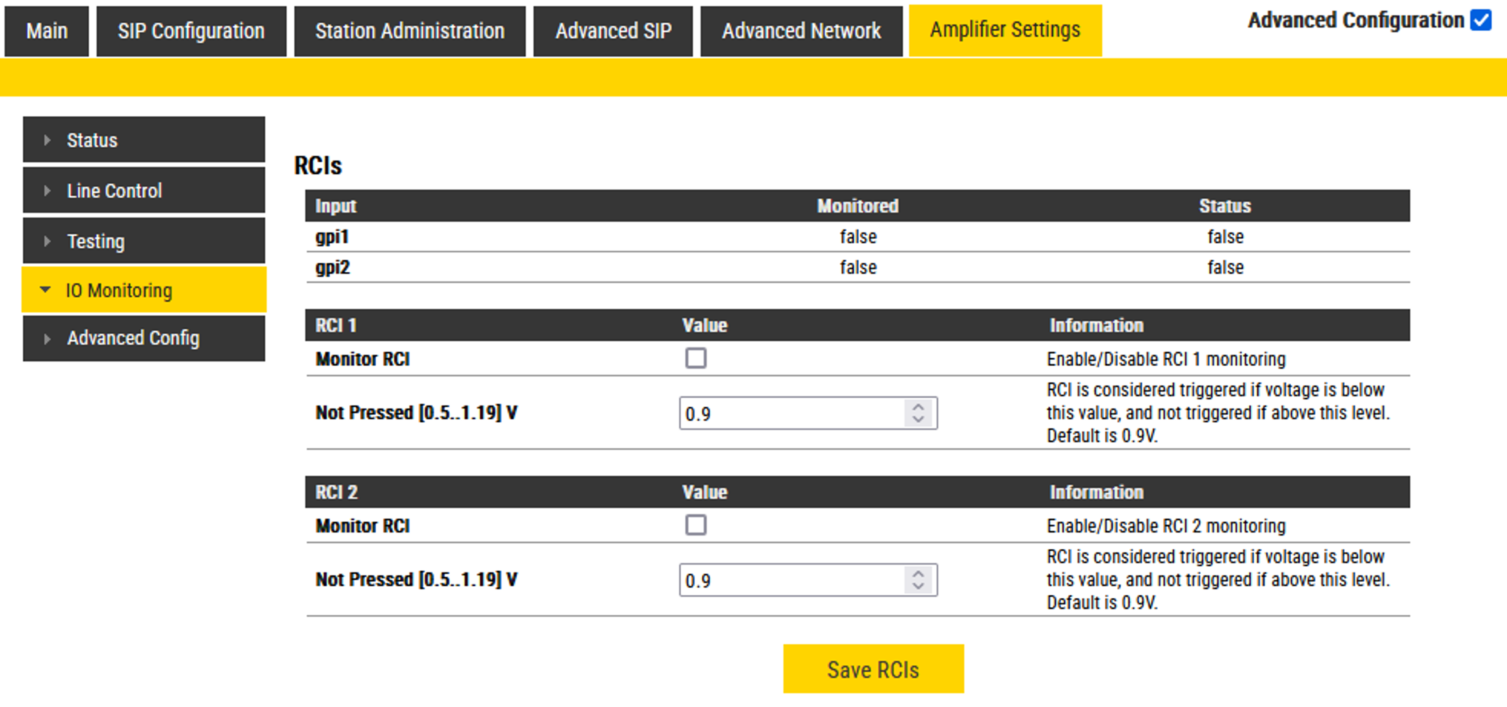Increase RCI 1 Not Pressed voltage

(x=918, y=407)
